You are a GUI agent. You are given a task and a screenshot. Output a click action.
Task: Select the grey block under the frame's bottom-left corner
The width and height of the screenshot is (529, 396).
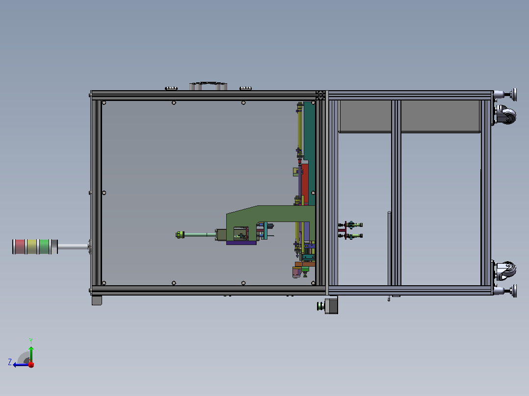pyautogui.click(x=97, y=300)
